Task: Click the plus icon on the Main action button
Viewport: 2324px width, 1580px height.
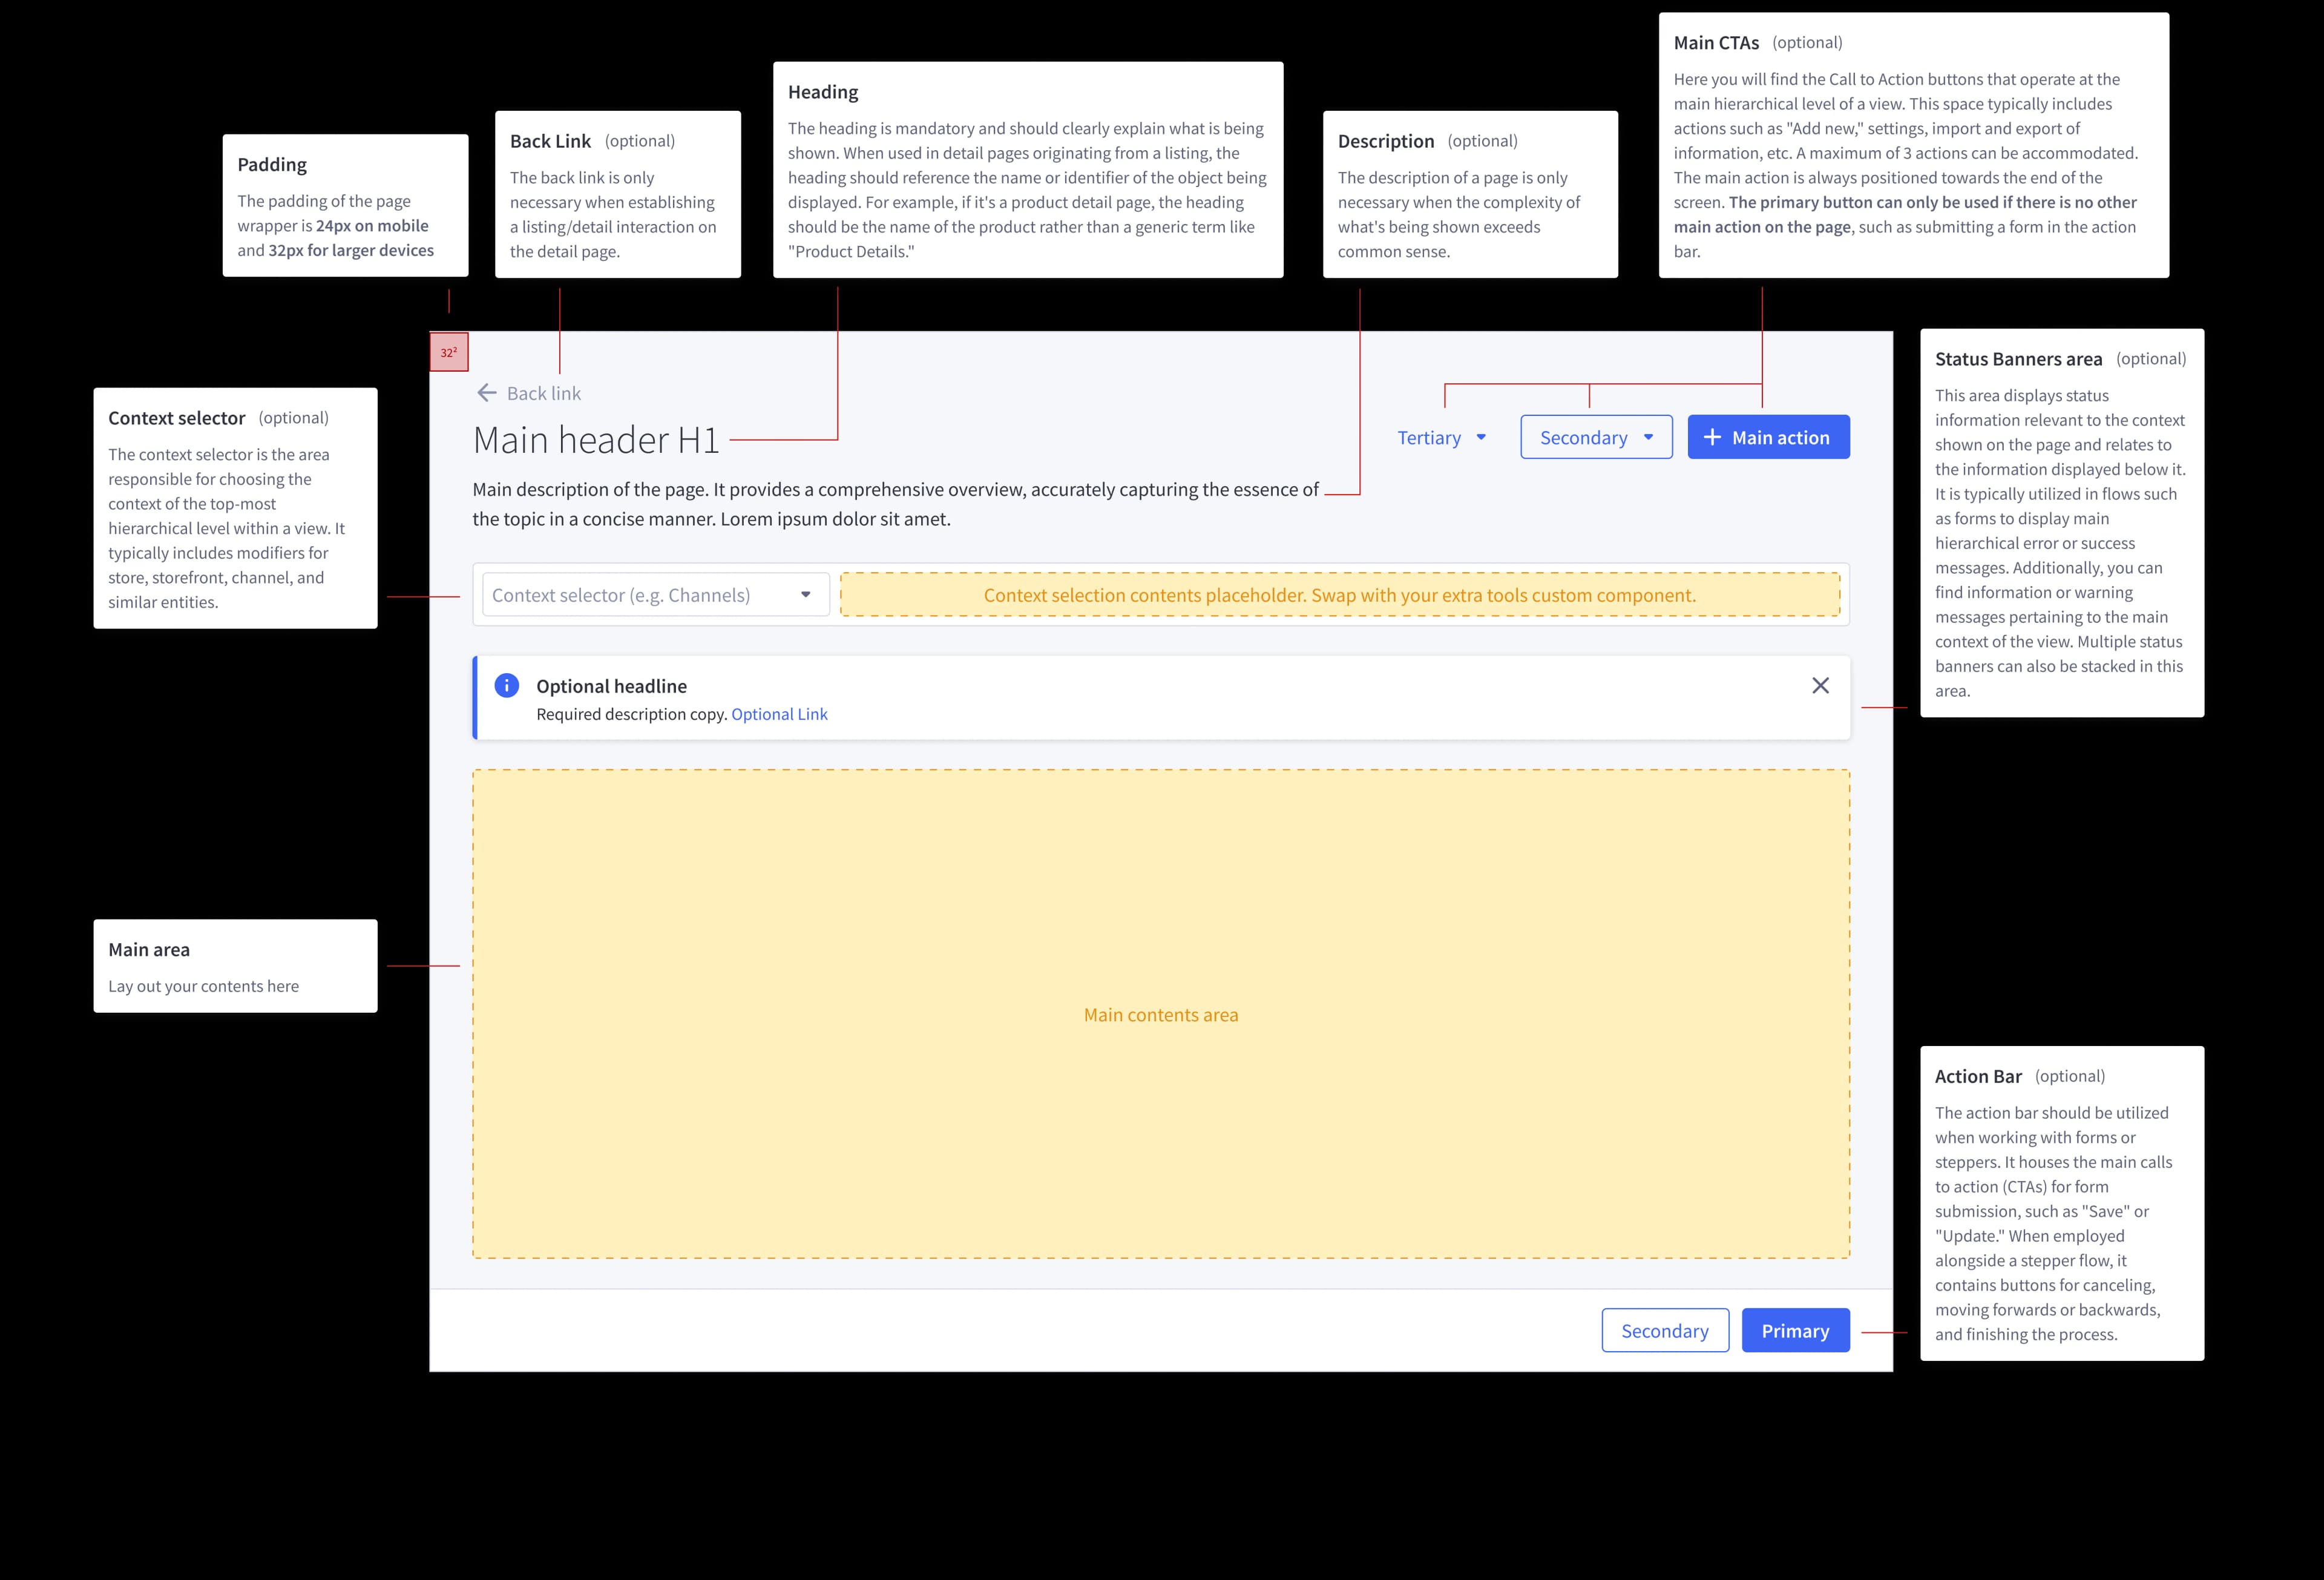Action: pos(1712,437)
